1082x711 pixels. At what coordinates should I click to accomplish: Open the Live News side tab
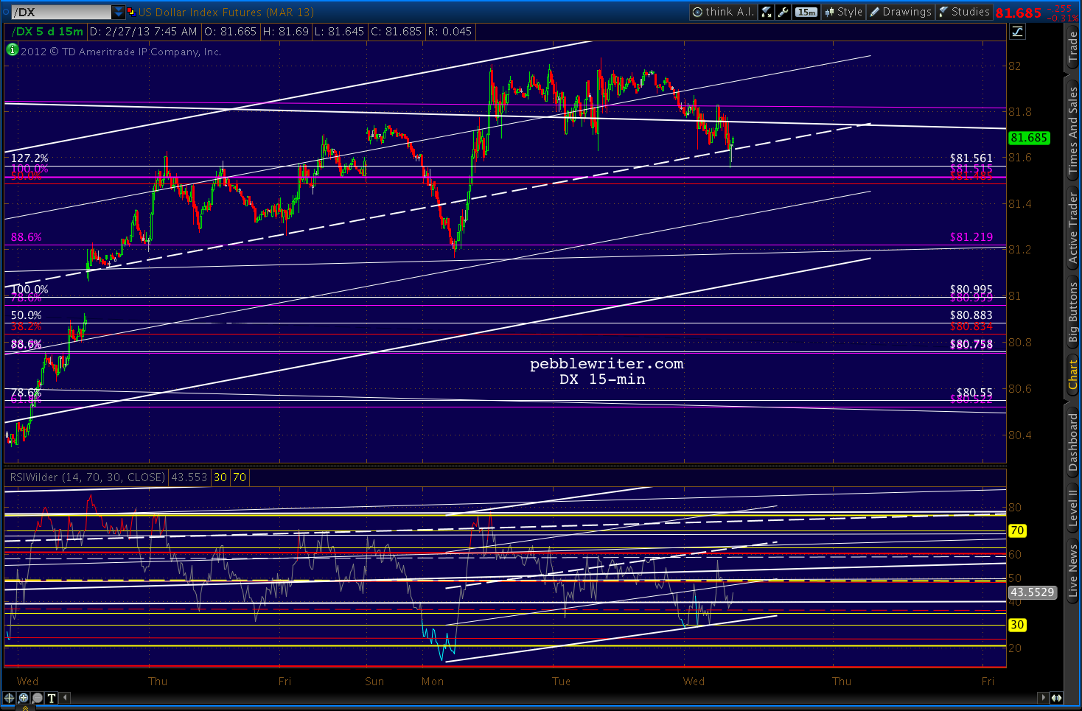tap(1073, 570)
